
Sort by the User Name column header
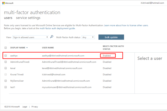48,47
